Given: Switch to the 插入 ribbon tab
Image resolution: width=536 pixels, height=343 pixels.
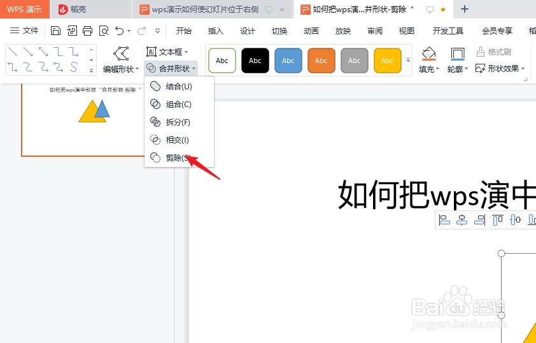Looking at the screenshot, I should 215,31.
